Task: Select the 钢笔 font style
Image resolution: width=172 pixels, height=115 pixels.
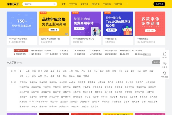Action: [126, 71]
